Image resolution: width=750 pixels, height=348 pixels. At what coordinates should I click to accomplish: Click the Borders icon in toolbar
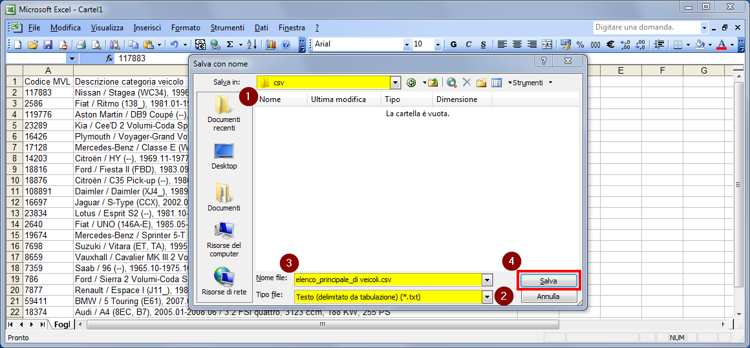pos(678,45)
